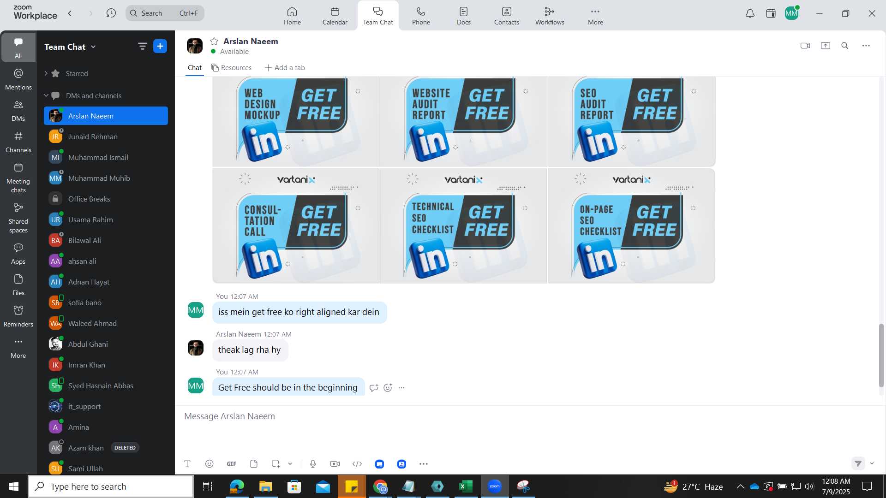Open chat with Junaid Rehman
Image resolution: width=886 pixels, height=498 pixels.
click(106, 136)
